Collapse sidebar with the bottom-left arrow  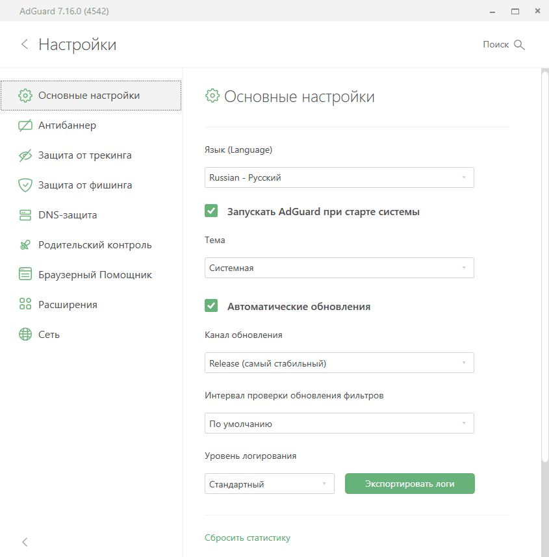[25, 542]
